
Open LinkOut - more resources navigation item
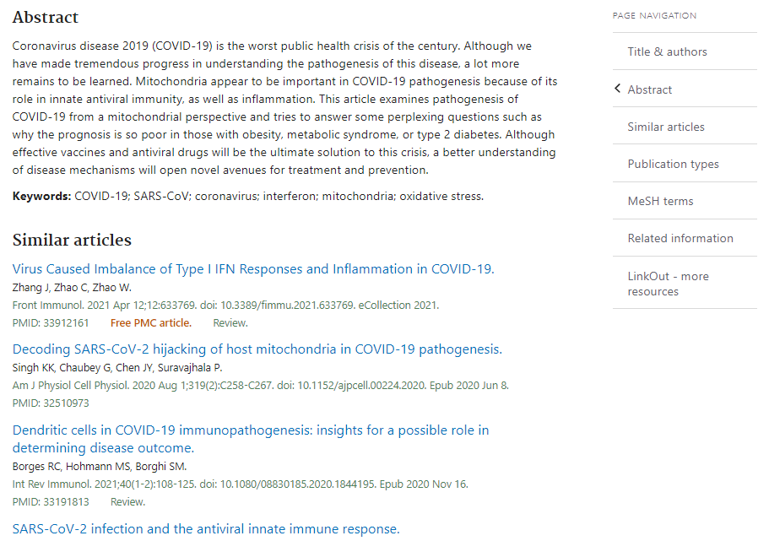pos(668,284)
